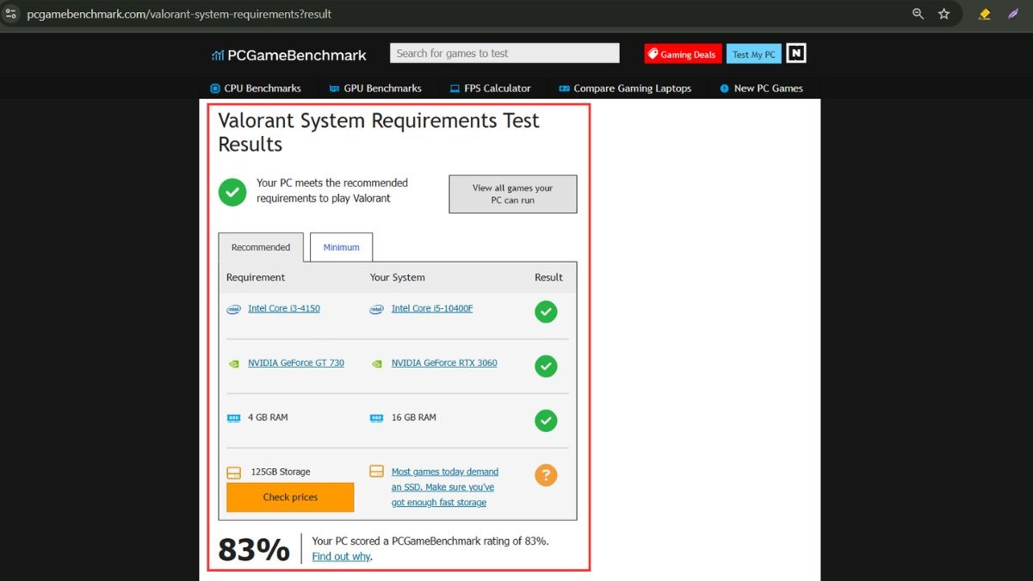Click the '125GB Storage' requirement text
The width and height of the screenshot is (1033, 581).
pos(281,472)
